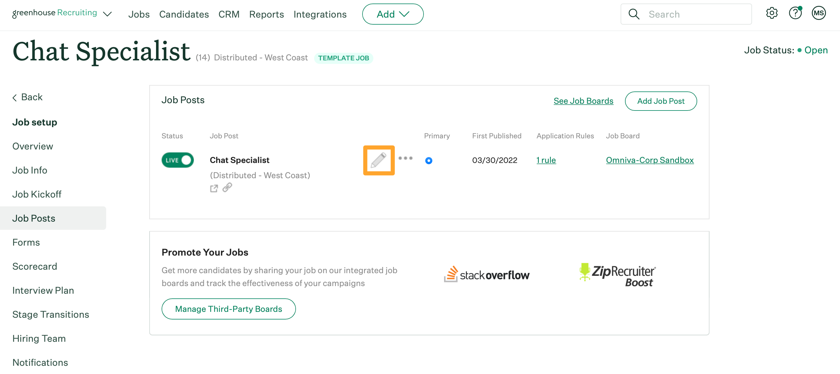Screen dimensions: 840x374
Task: Open settings gear icon
Action: (x=772, y=13)
